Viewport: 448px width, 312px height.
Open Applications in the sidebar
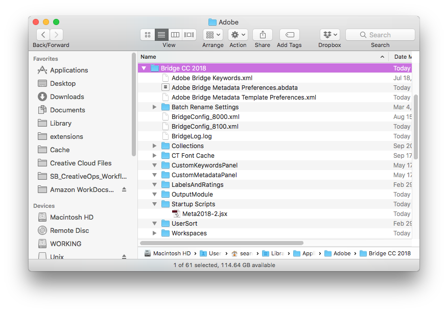(69, 70)
